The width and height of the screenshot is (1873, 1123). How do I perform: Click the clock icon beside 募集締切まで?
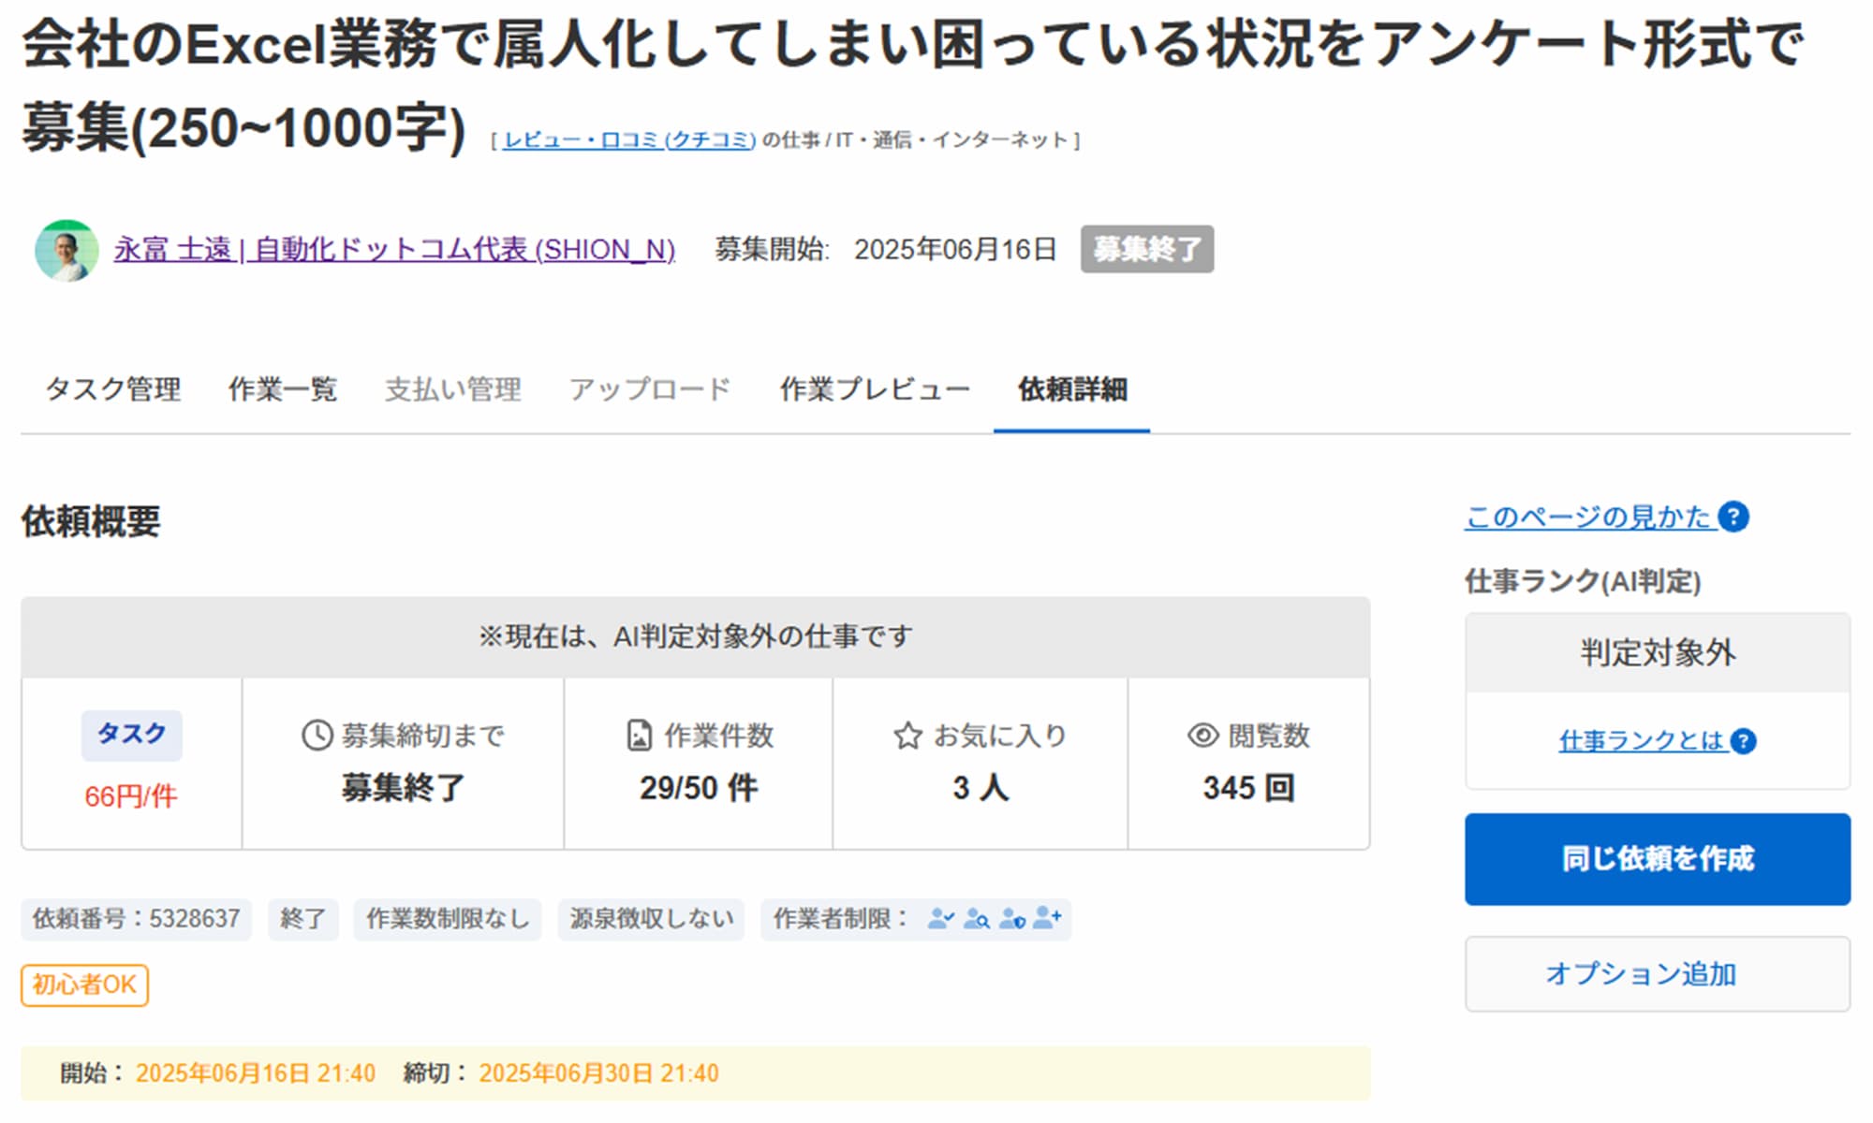[316, 736]
